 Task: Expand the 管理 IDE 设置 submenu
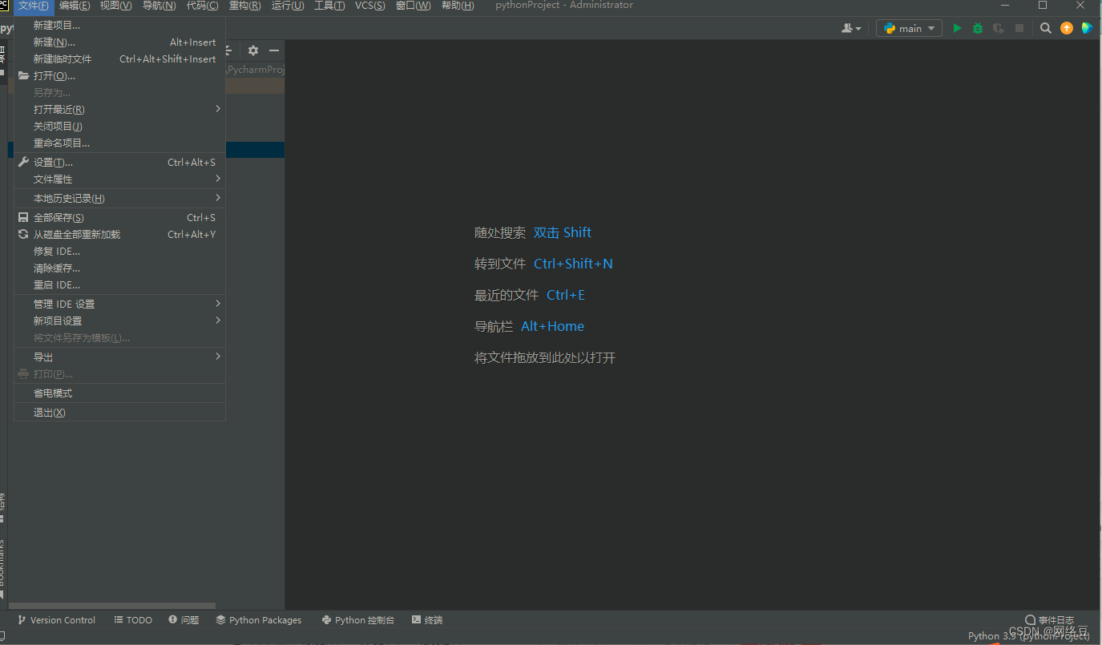[x=120, y=304]
